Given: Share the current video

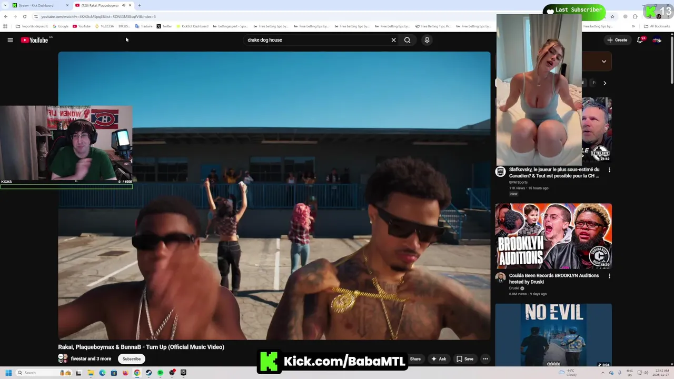Looking at the screenshot, I should click(415, 359).
